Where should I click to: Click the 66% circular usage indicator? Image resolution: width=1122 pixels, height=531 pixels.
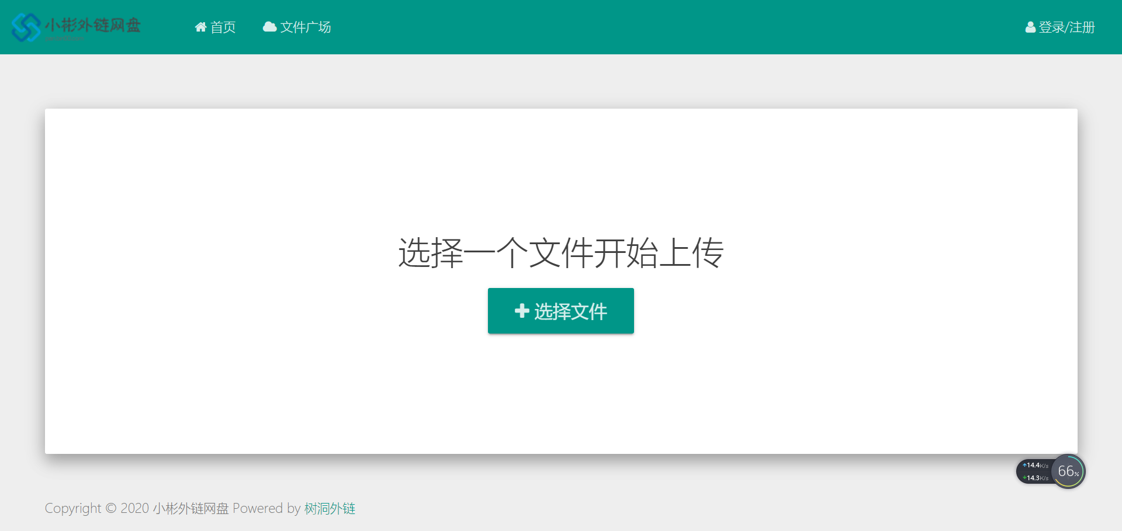click(x=1068, y=471)
